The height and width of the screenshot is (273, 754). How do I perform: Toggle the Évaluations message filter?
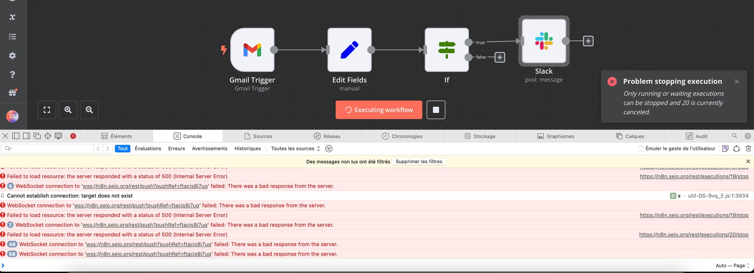pos(148,148)
